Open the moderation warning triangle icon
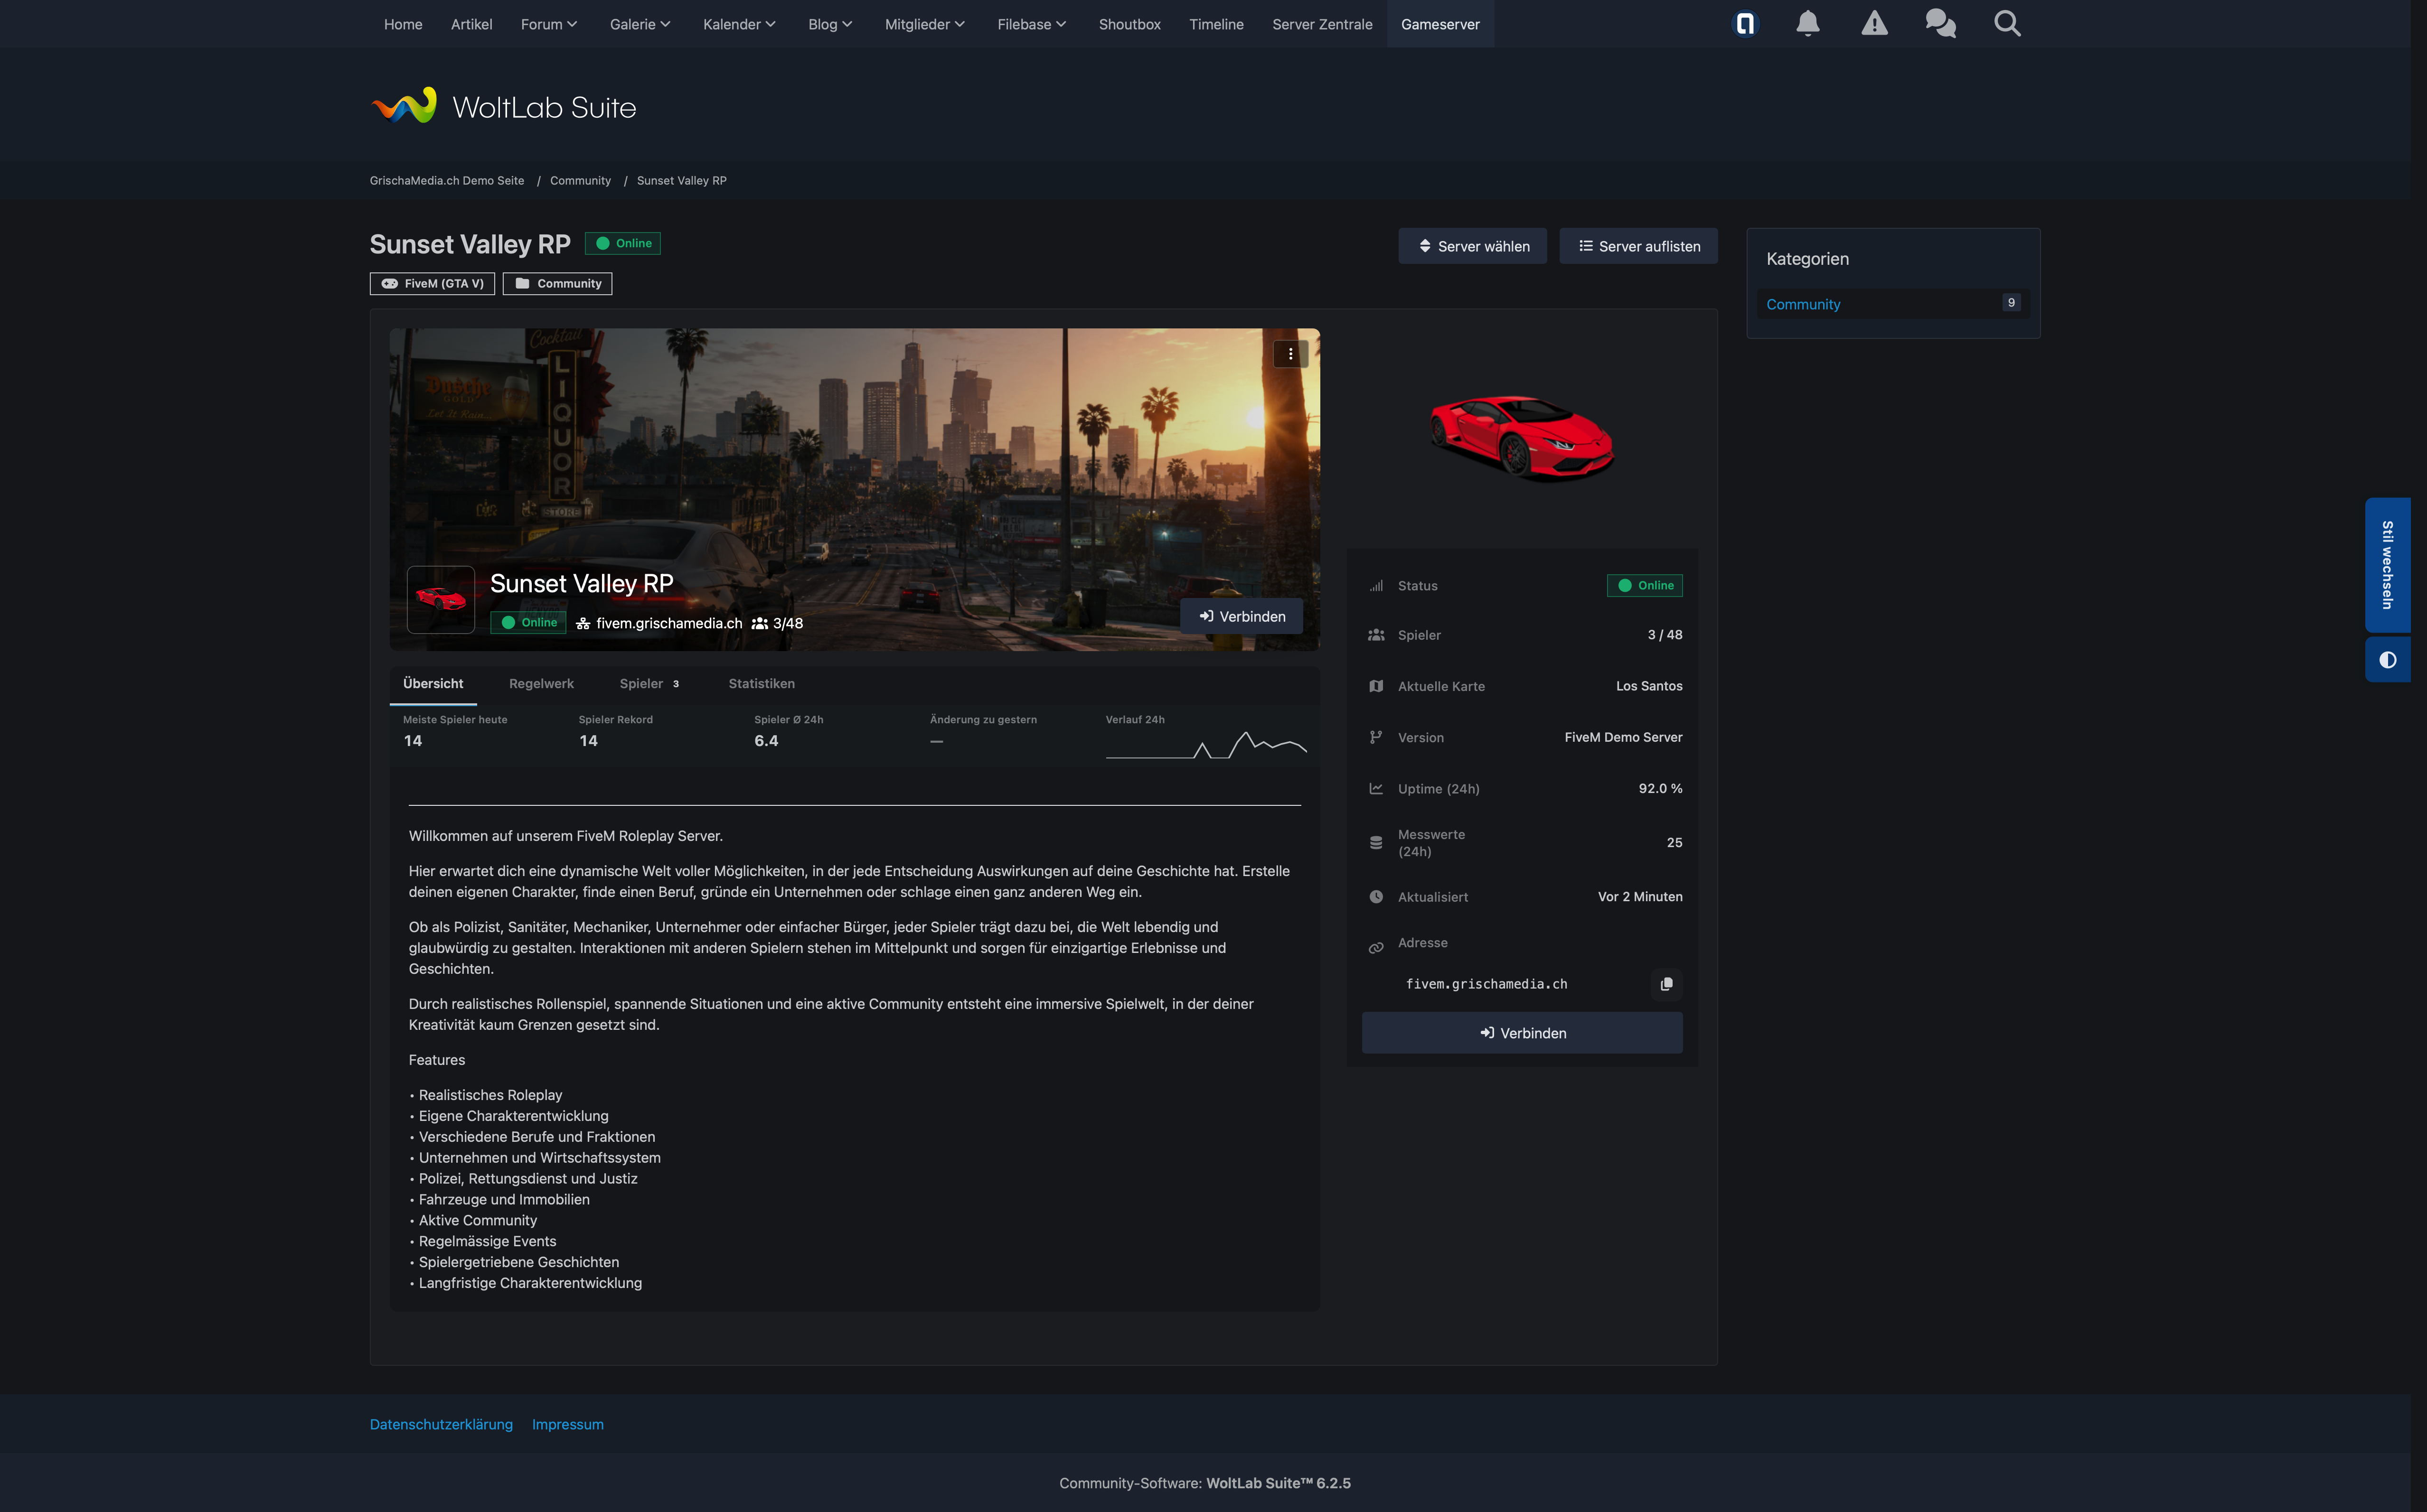 tap(1875, 24)
